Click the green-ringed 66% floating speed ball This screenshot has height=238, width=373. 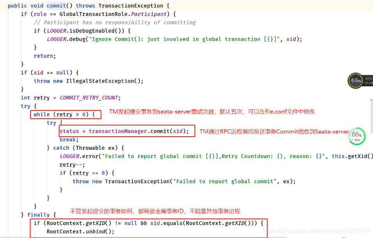click(x=357, y=136)
